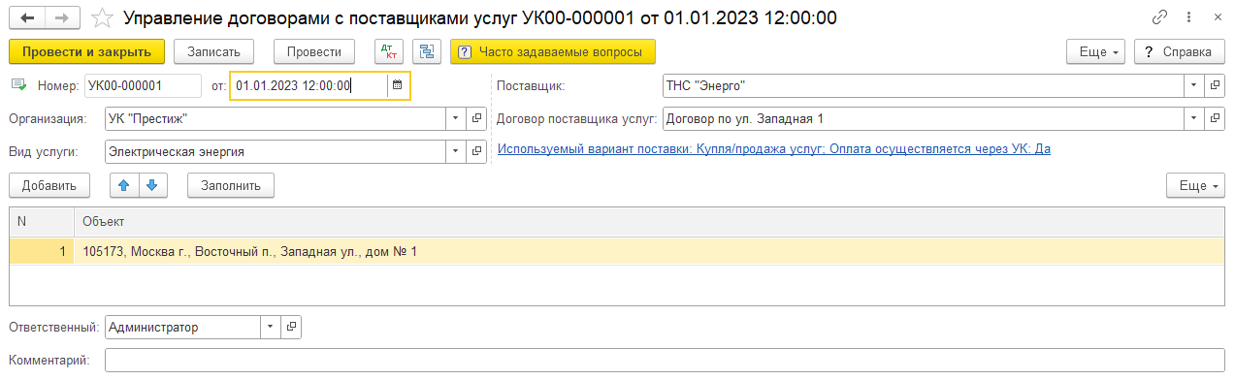Image resolution: width=1235 pixels, height=380 pixels.
Task: Click Заполнить button
Action: pos(231,184)
